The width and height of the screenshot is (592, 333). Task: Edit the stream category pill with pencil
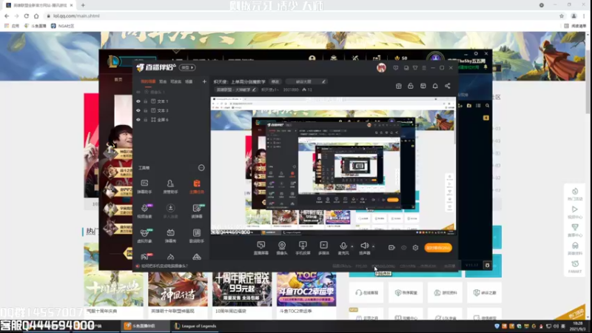(235, 90)
